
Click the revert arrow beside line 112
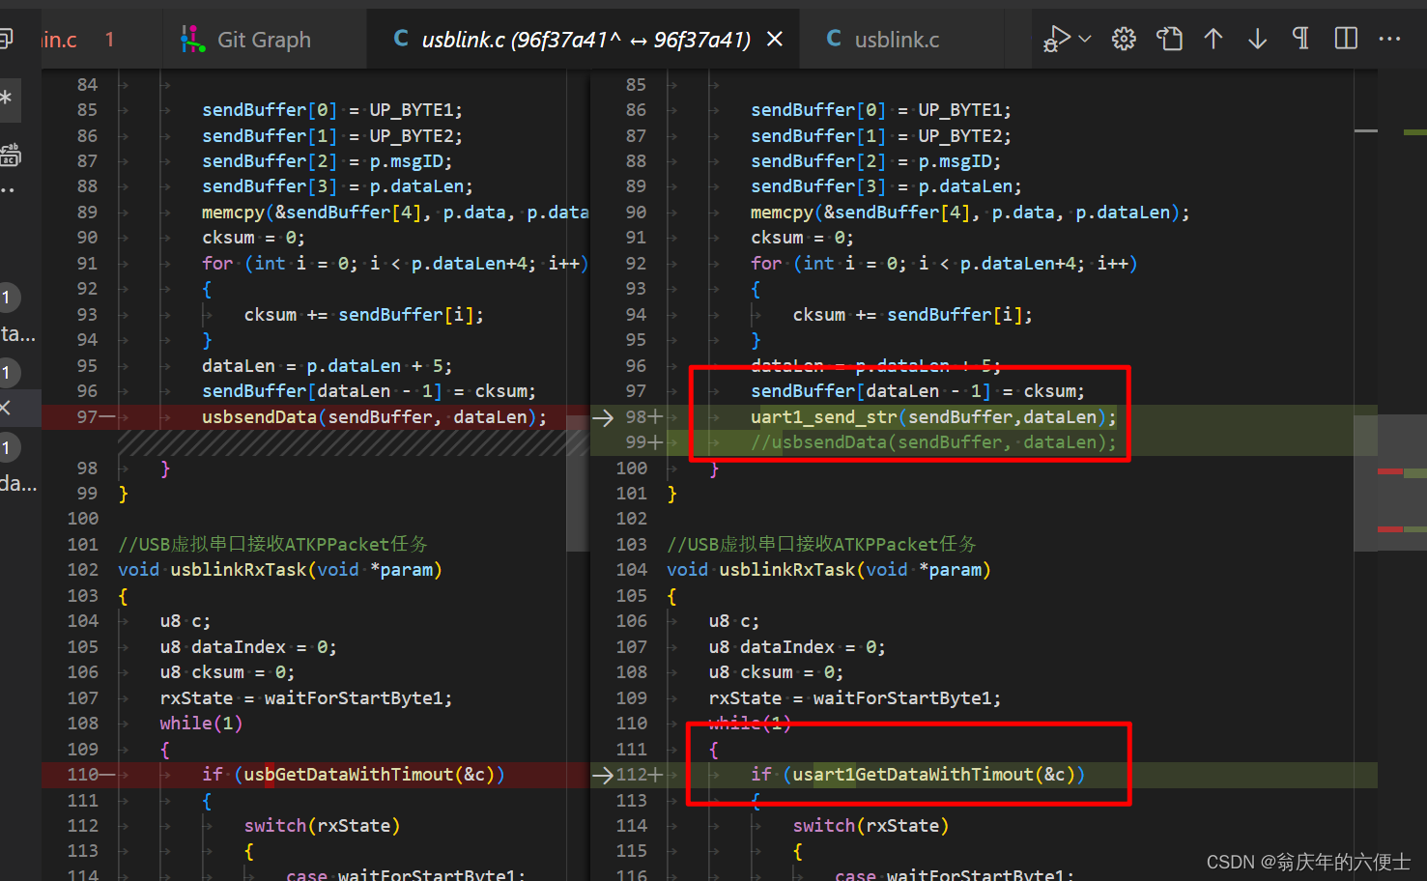click(x=603, y=775)
